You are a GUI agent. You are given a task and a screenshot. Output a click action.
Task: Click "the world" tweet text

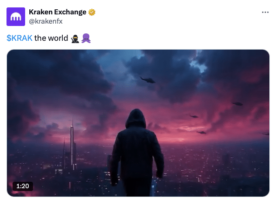tap(51, 38)
